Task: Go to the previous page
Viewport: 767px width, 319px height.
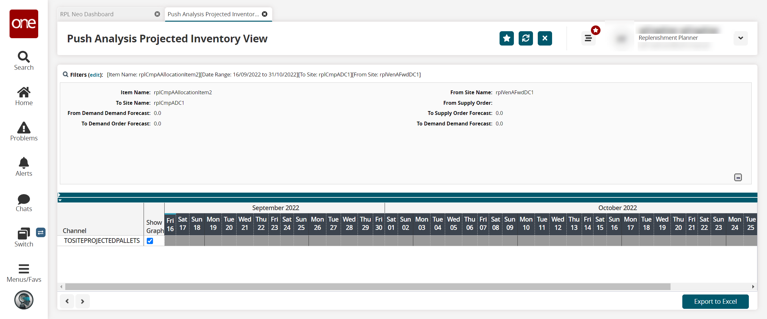Action: click(67, 301)
